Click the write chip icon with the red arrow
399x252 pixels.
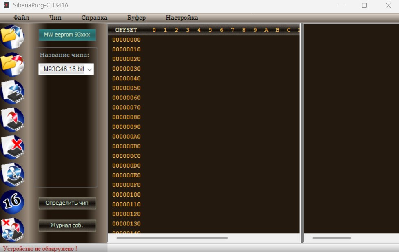point(12,119)
